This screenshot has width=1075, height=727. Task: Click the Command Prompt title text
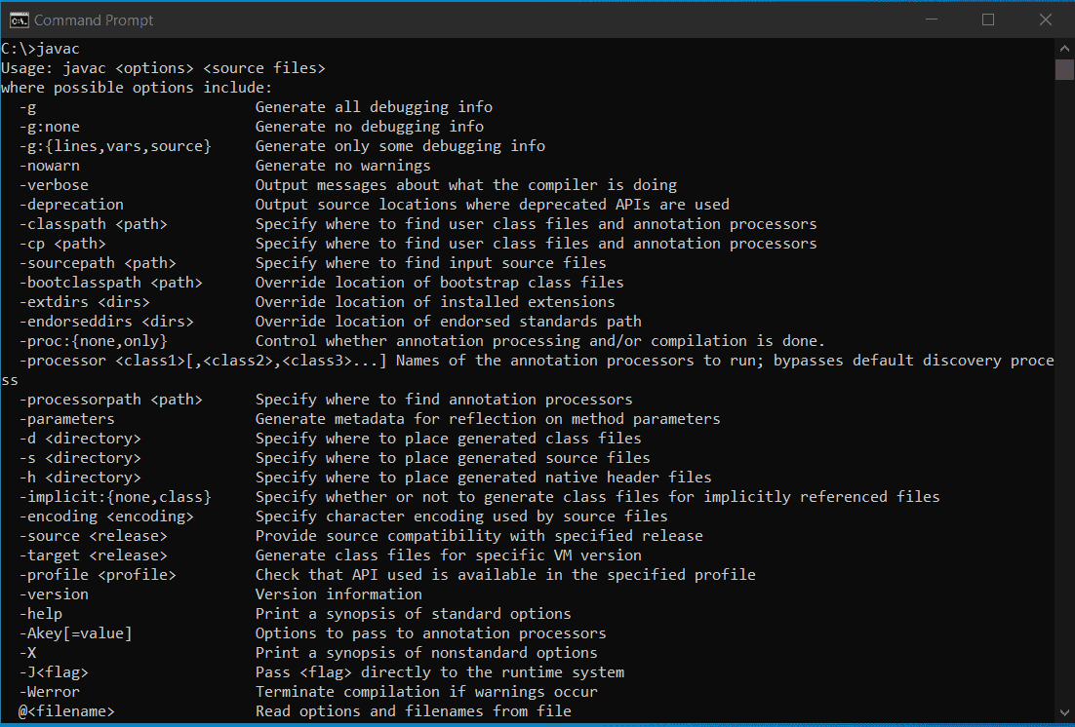coord(93,19)
